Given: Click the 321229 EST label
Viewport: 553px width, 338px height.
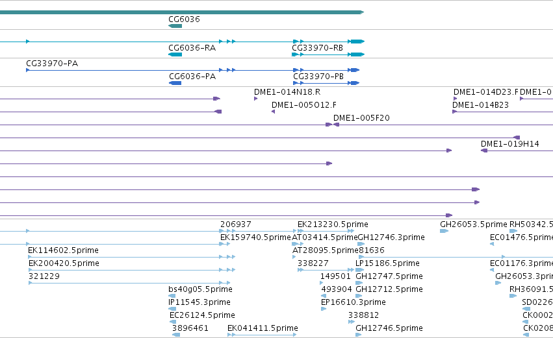Looking at the screenshot, I should 44,277.
